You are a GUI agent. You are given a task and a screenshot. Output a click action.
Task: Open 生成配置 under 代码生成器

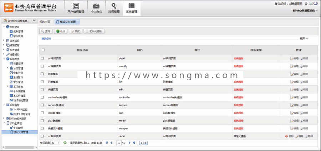[16, 128]
